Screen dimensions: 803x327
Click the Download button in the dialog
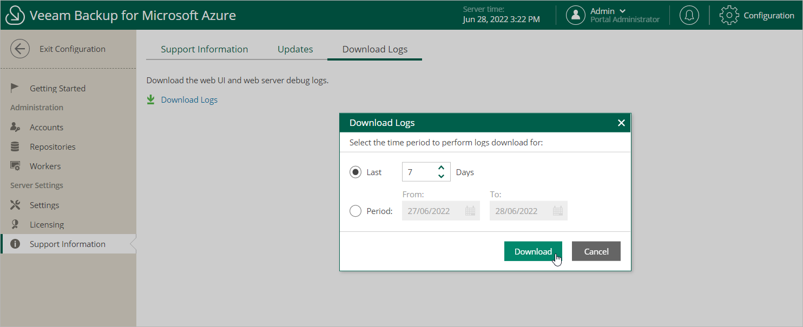(533, 251)
